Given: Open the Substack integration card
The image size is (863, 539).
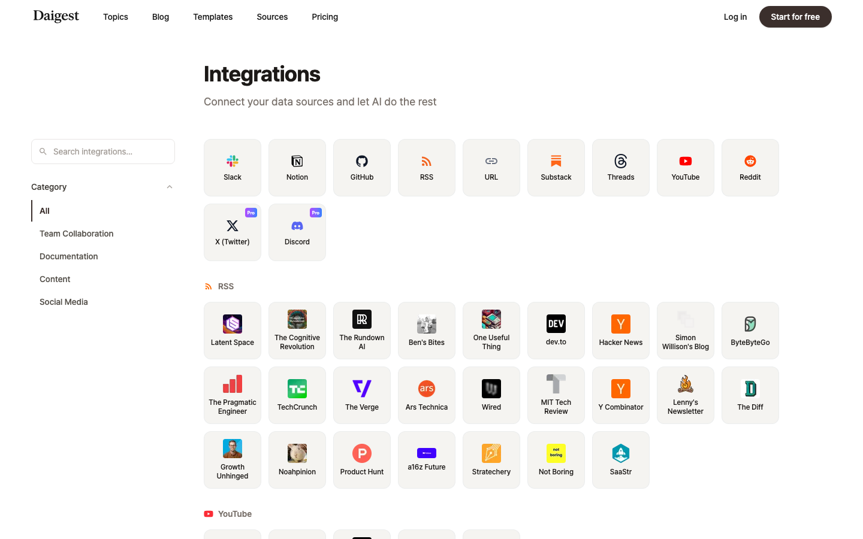Looking at the screenshot, I should (x=556, y=168).
